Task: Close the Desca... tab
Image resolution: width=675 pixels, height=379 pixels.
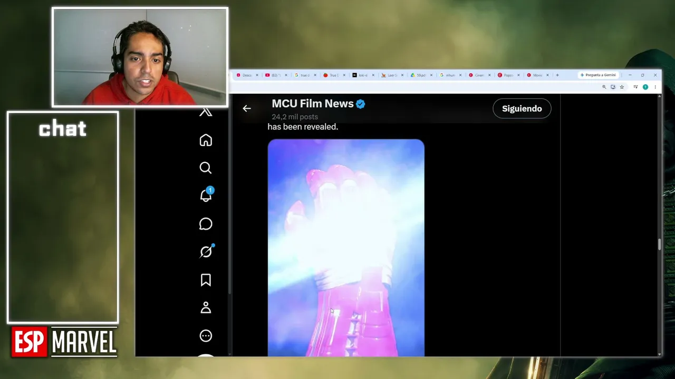Action: coord(257,75)
